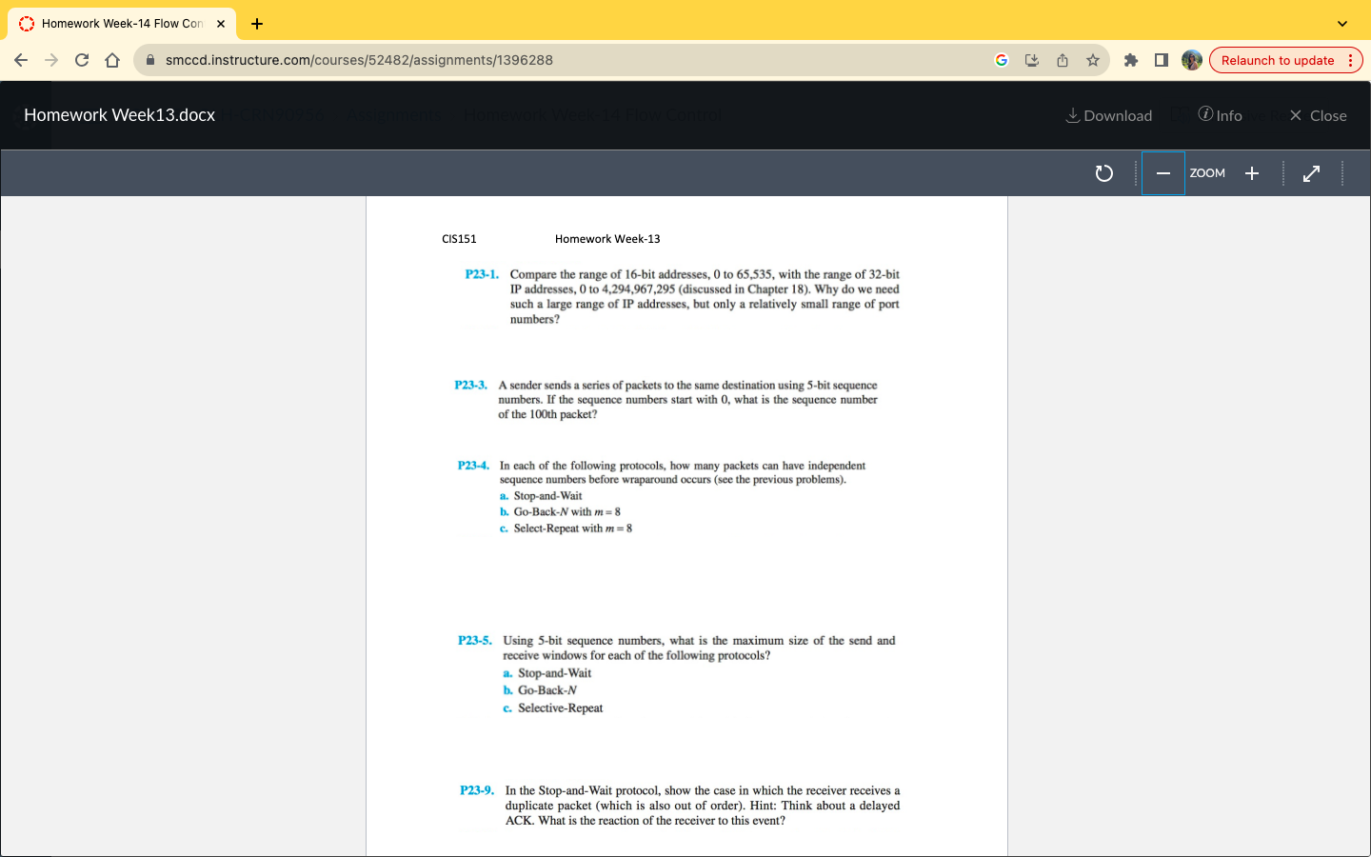
Task: Expand the document preview to fullscreen
Action: pyautogui.click(x=1311, y=173)
